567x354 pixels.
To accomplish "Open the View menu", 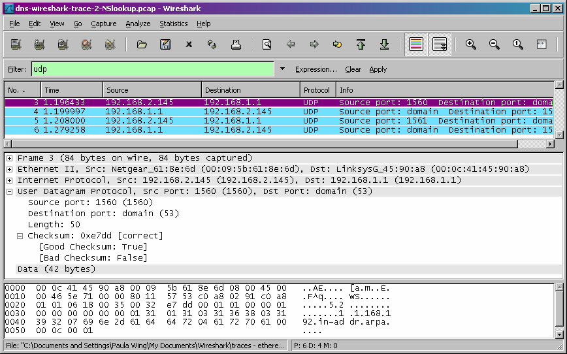I will 57,24.
